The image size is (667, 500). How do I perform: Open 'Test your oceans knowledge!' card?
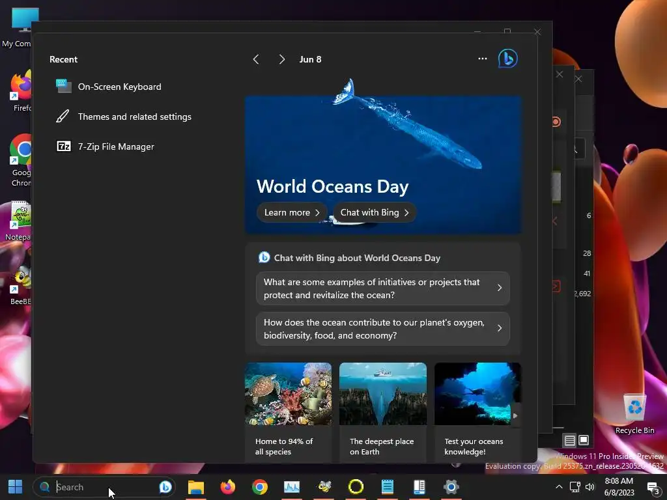click(x=477, y=411)
